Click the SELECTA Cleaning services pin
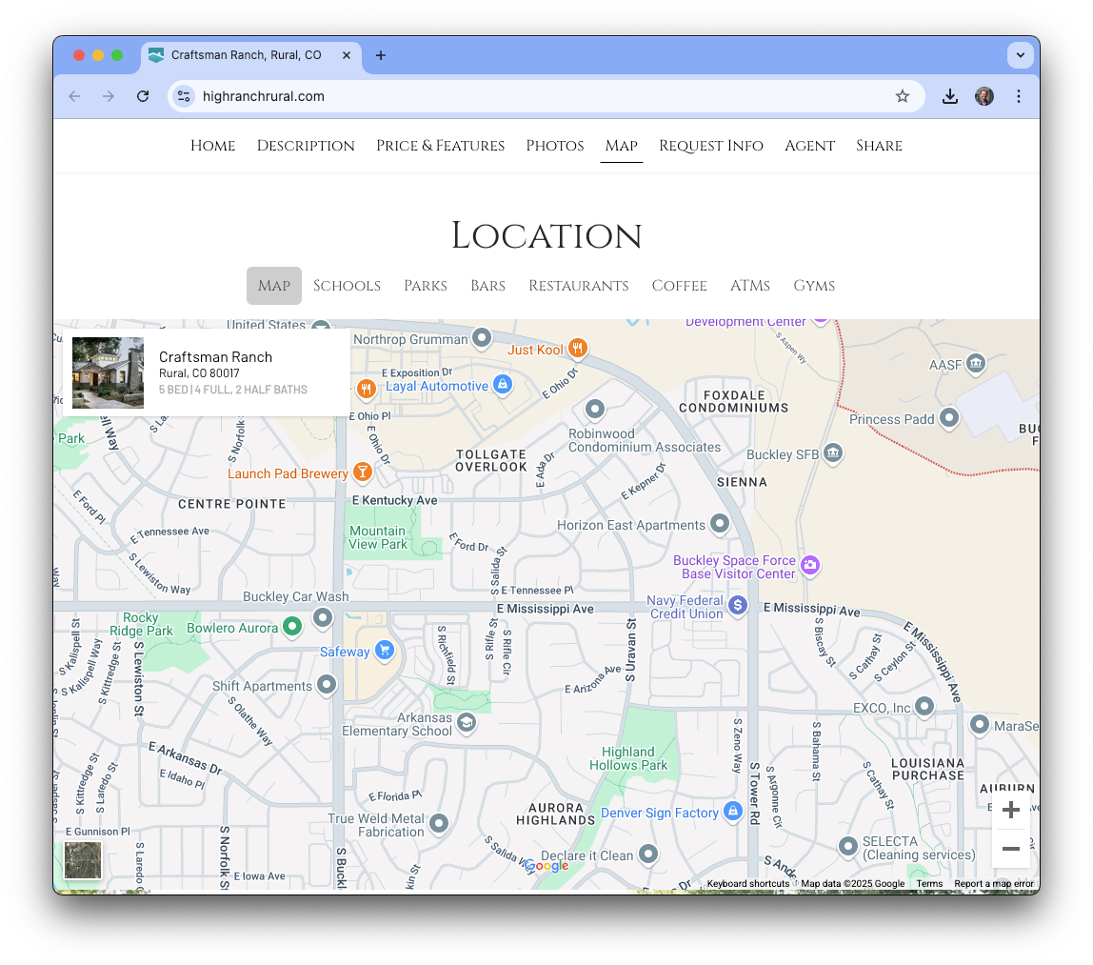Screen dimensions: 1093x965 point(848,847)
